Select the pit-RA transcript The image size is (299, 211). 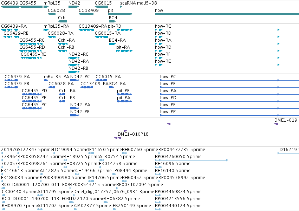[x=124, y=51]
